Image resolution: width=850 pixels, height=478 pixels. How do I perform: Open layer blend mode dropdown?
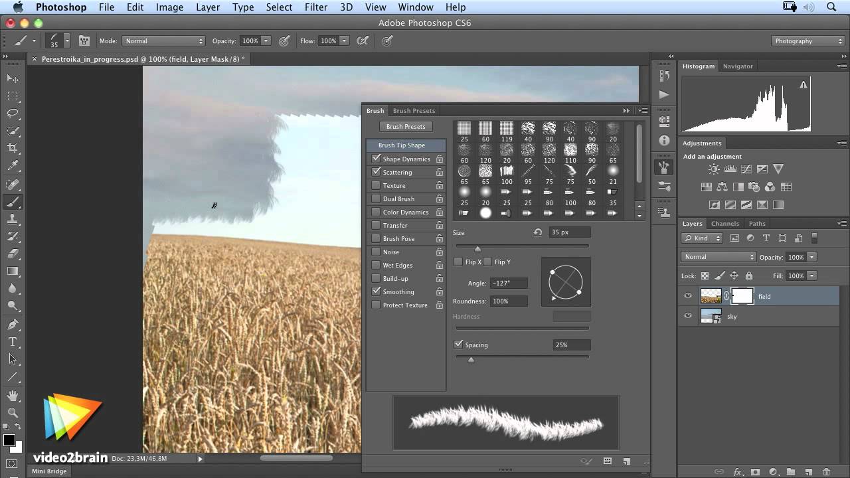tap(719, 257)
